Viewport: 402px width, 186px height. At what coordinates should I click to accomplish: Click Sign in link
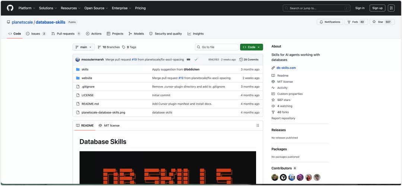[x=360, y=8]
